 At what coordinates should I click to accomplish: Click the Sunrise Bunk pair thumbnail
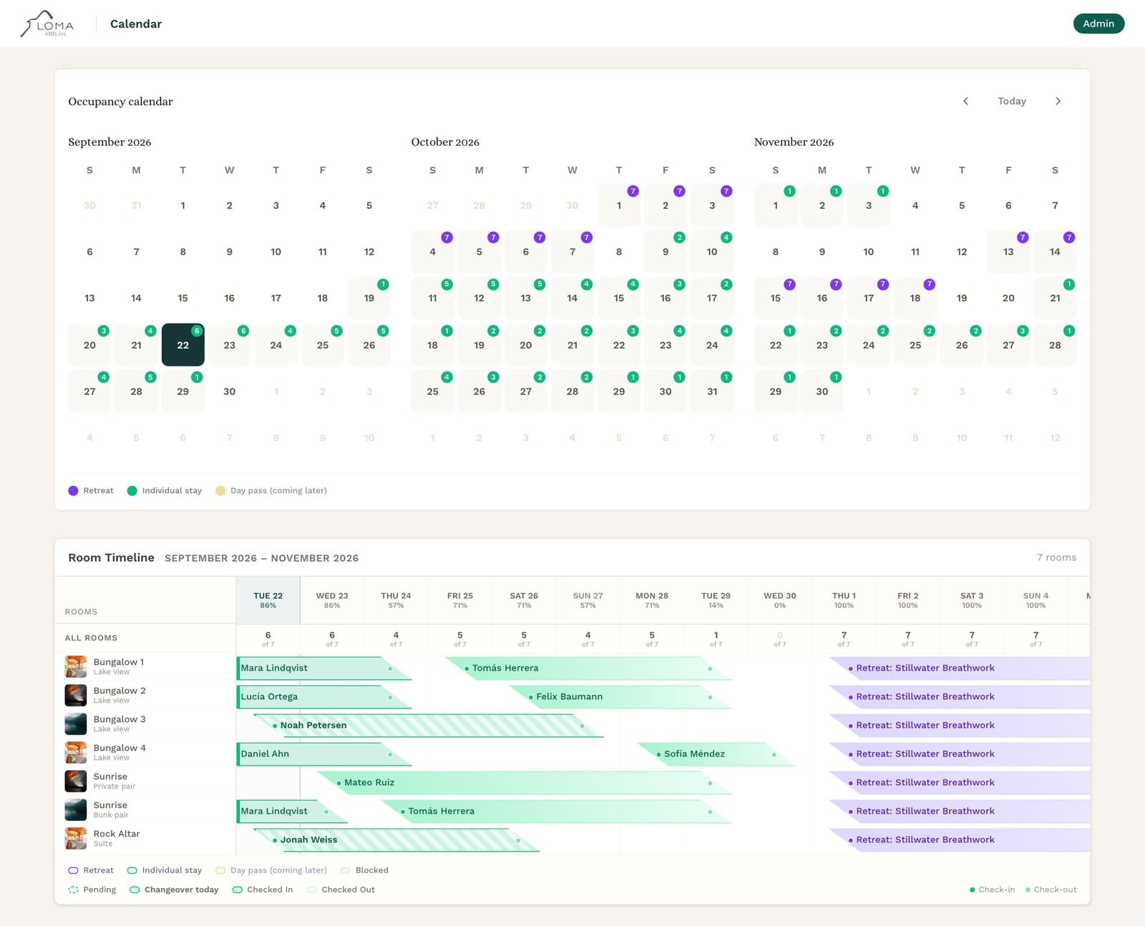coord(76,809)
